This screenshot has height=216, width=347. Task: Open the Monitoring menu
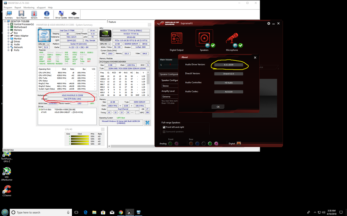pos(29,8)
